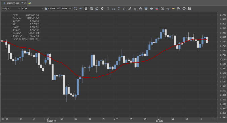The width and height of the screenshot is (227, 123).
Task: Add a new chart tab
Action: tap(30, 3)
